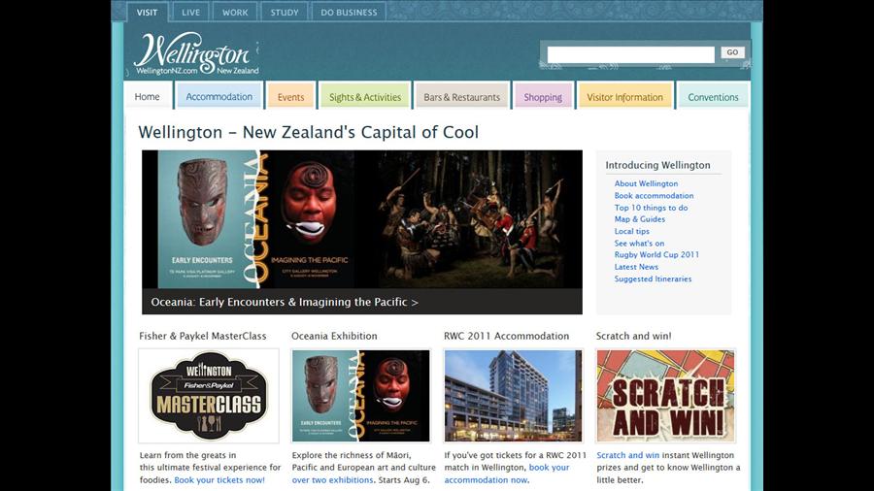874x491 pixels.
Task: Open the Suggested Itineraries link
Action: [x=653, y=278]
